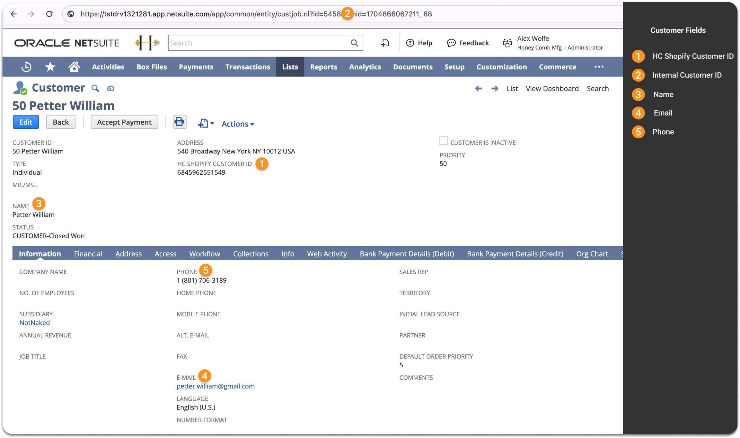Click the address 540 Broadway New York
This screenshot has height=438, width=740.
236,151
